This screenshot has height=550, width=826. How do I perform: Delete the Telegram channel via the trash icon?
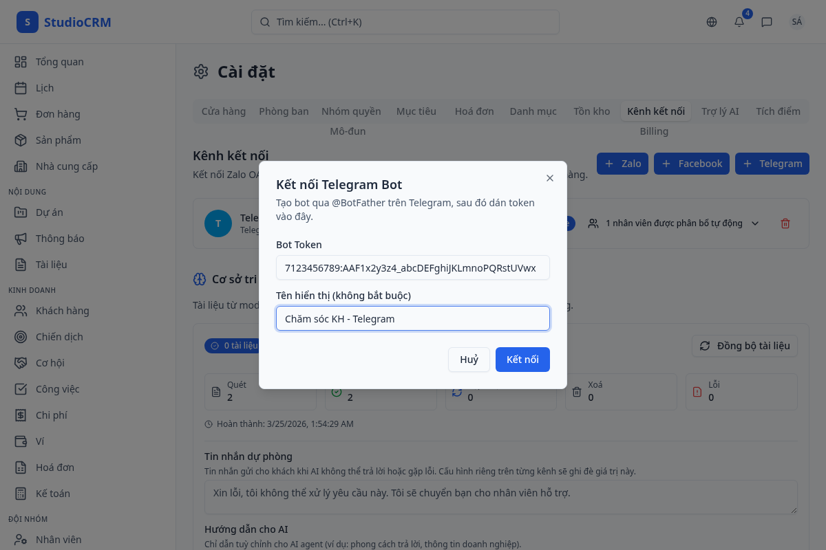785,223
